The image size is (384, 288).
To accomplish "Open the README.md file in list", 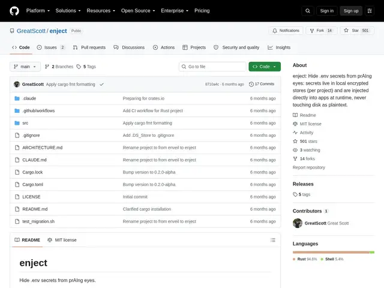I will click(35, 209).
